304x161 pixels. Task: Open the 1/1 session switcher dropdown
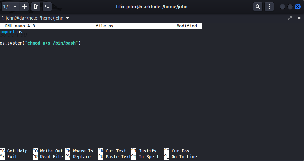10,6
